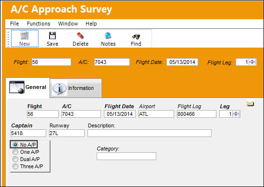Save the survey with the floppy icon
The width and height of the screenshot is (264, 187).
(52, 38)
